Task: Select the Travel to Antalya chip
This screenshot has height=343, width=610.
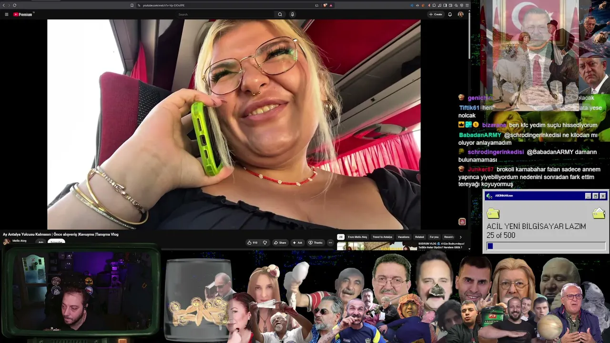Action: pos(382,237)
